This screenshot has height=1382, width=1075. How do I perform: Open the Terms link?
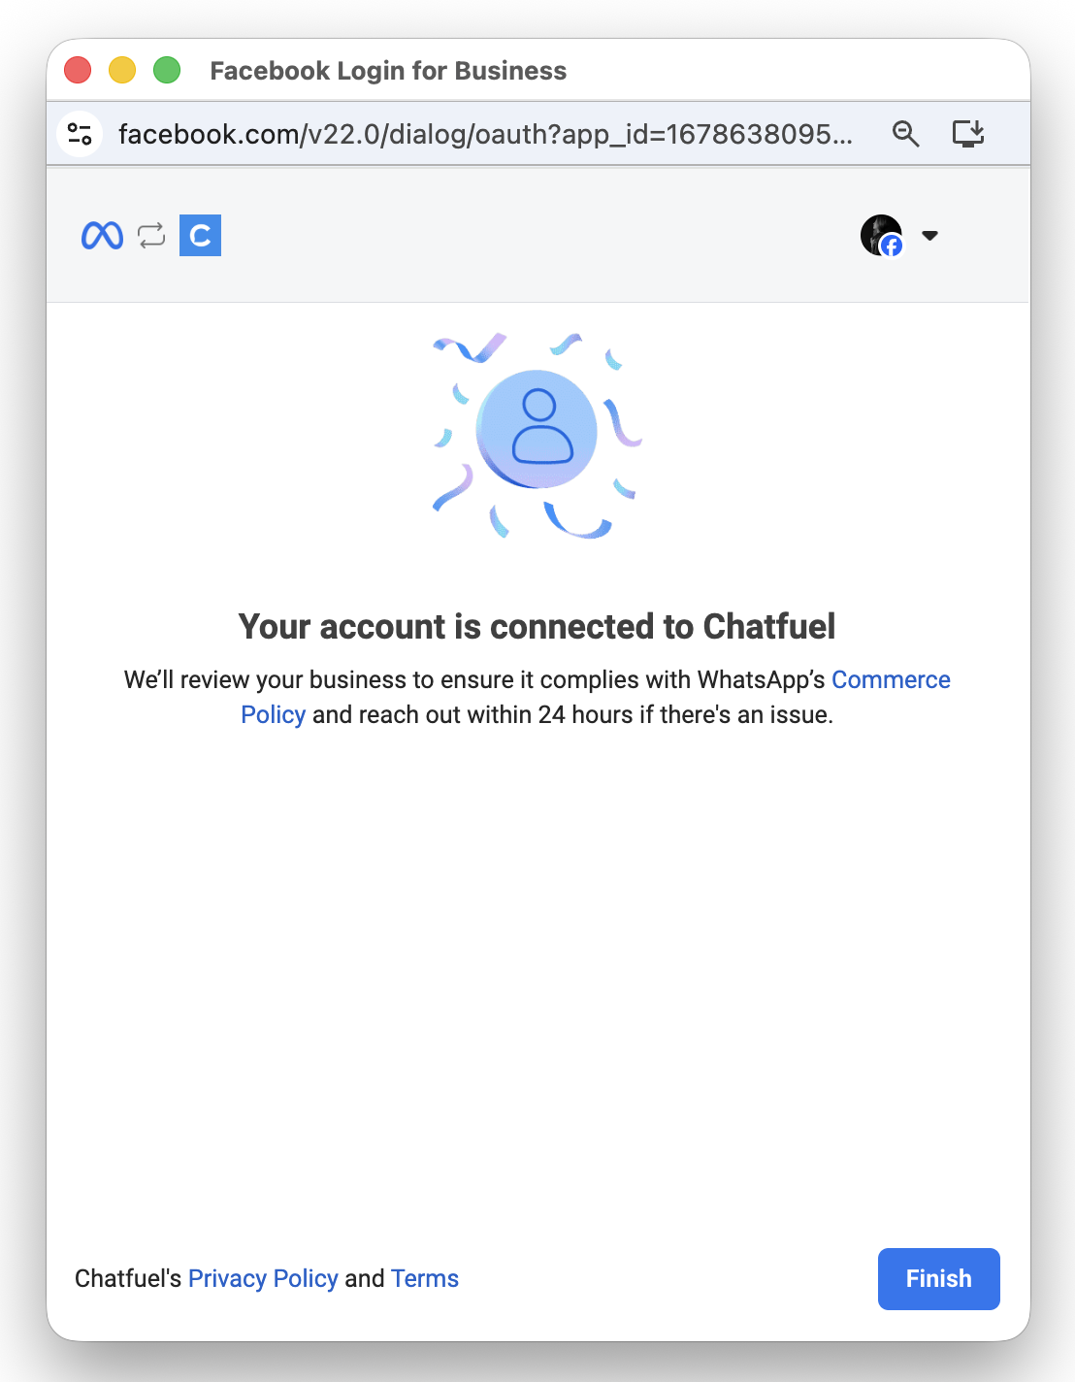coord(425,1279)
